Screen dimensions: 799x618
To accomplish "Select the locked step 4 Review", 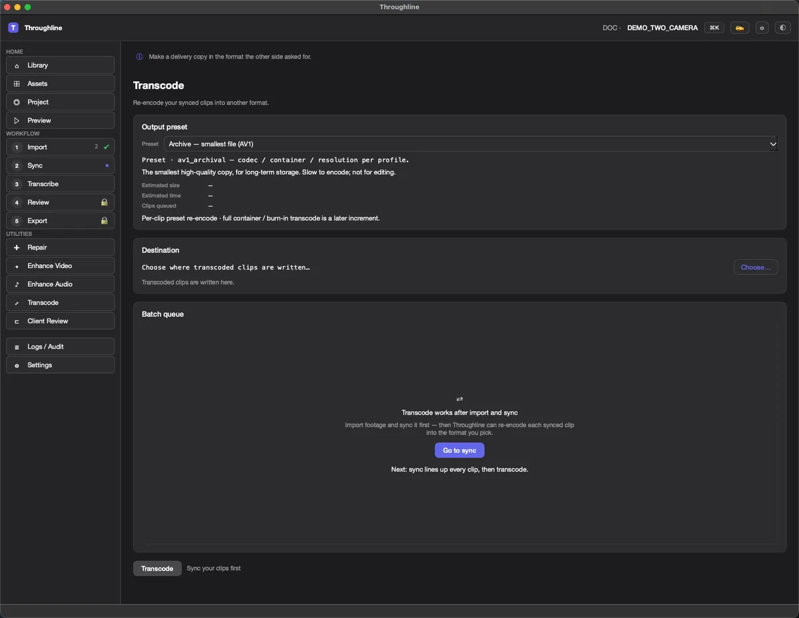I will pos(61,202).
